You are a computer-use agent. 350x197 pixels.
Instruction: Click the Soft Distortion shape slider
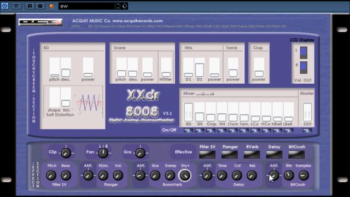tap(55, 97)
